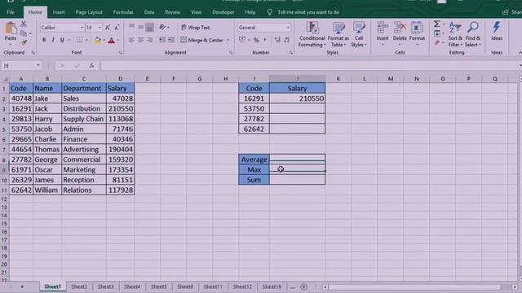Open the font size 14 dropdown
This screenshot has width=522, height=293.
[x=100, y=28]
